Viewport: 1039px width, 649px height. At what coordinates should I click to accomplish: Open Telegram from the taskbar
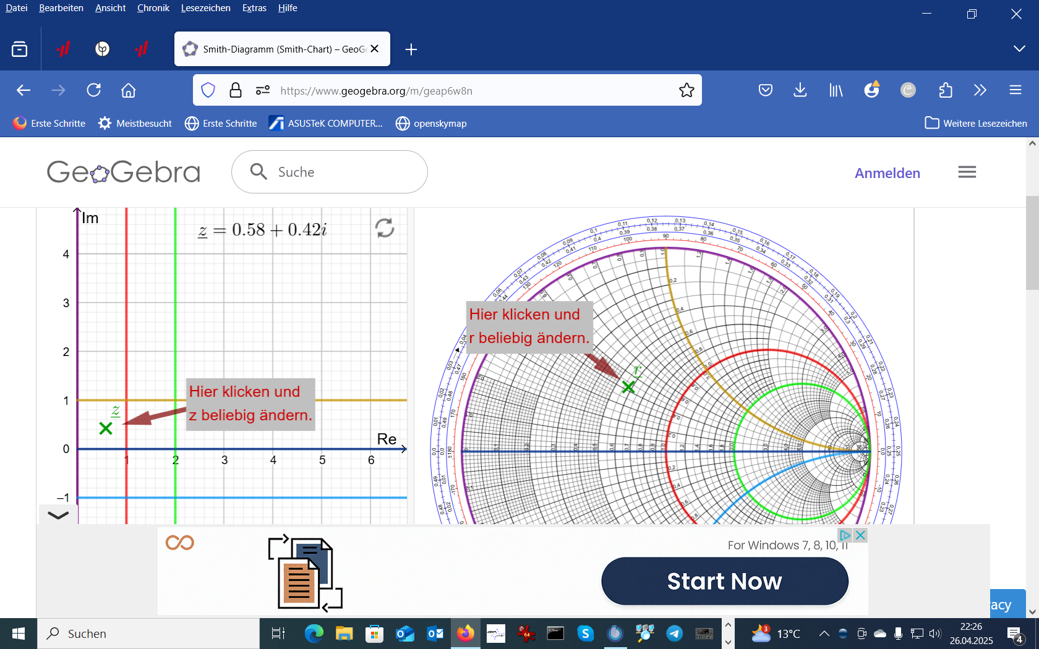tap(675, 634)
